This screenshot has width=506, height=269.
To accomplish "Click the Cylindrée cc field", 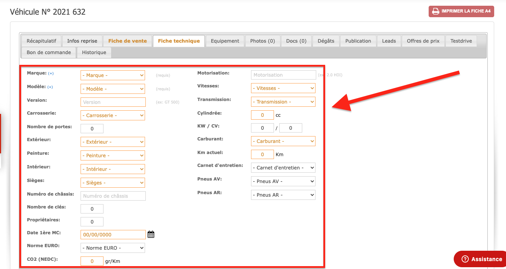I will 262,115.
